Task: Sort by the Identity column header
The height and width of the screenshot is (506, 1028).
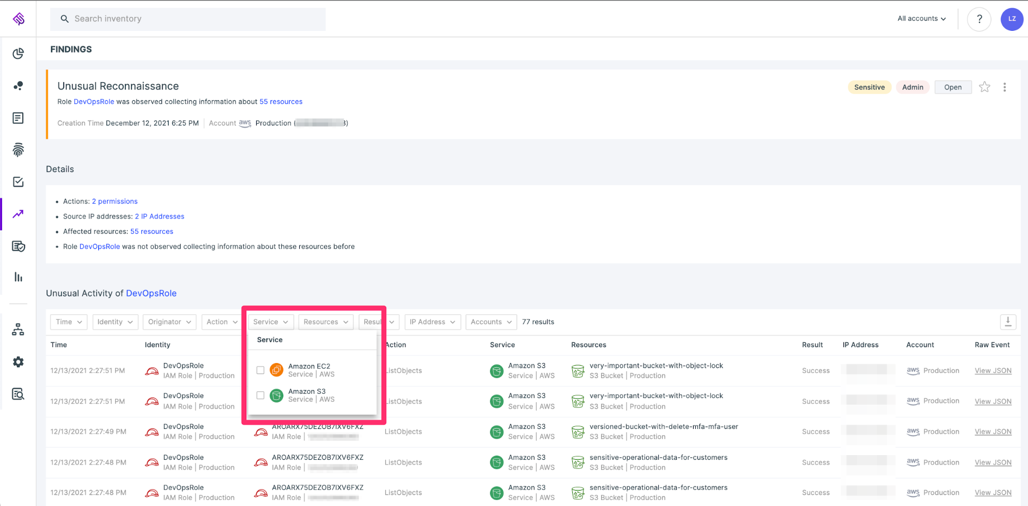Action: (157, 345)
